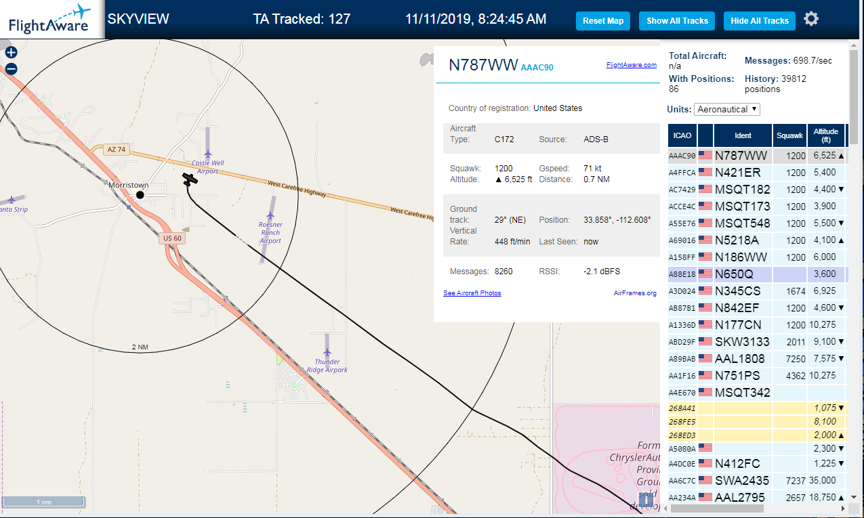Zoom out the map with the minus button
This screenshot has height=518, width=864.
tap(11, 68)
